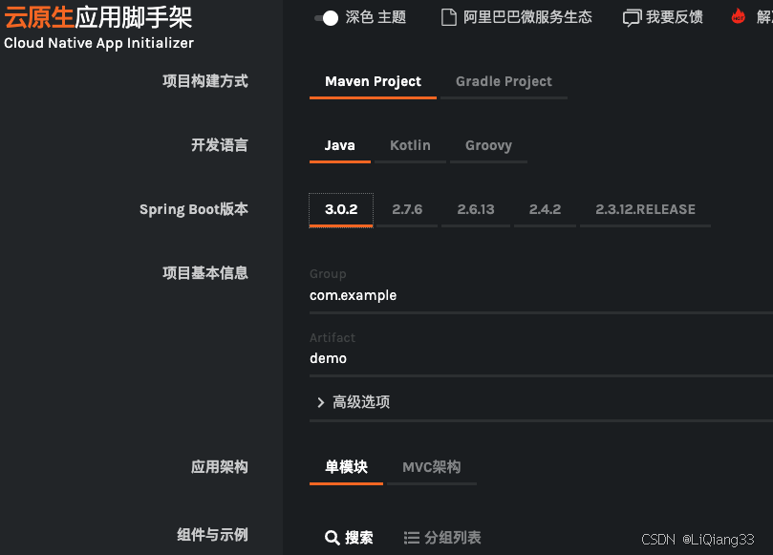Click the 应用架构 label
The image size is (773, 555).
point(220,467)
